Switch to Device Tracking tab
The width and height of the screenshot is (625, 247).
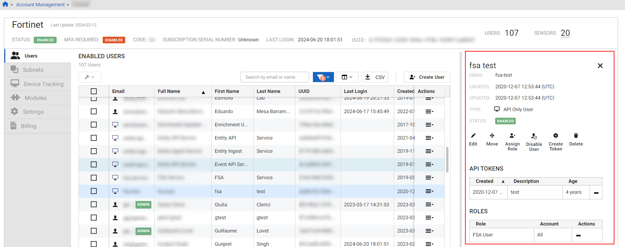pyautogui.click(x=43, y=84)
